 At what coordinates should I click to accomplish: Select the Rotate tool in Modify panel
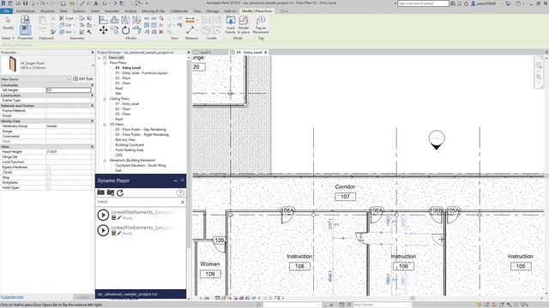pos(126,31)
